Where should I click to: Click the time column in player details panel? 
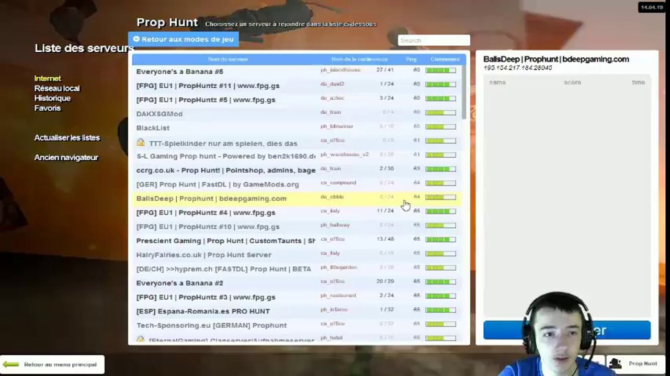638,83
